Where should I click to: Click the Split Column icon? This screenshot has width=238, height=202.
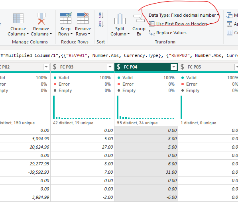click(x=120, y=18)
